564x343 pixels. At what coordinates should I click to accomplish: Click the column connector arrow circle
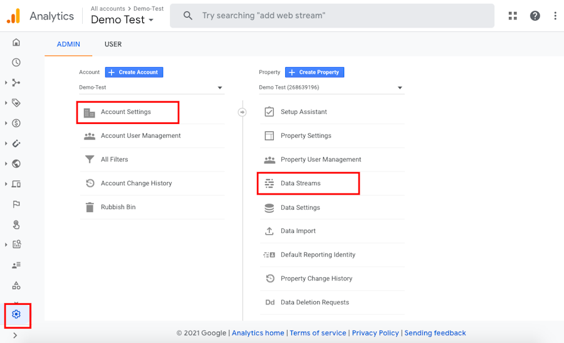point(243,113)
